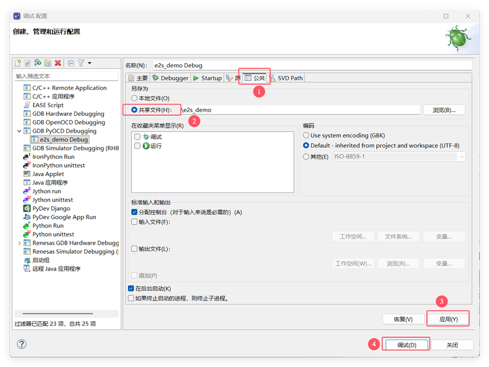This screenshot has height=367, width=489.
Task: Switch to the Startup tab
Action: click(207, 78)
